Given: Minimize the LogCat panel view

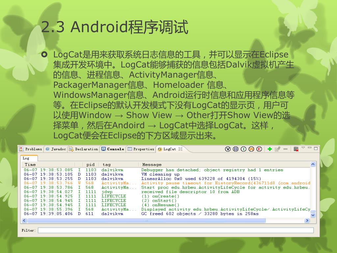Looking at the screenshot, I should pyautogui.click(x=310, y=148).
